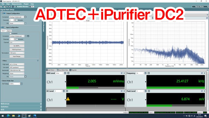The image size is (209, 118).
Task: Click the TEDS/SysCheck button
Action: coord(17,49)
